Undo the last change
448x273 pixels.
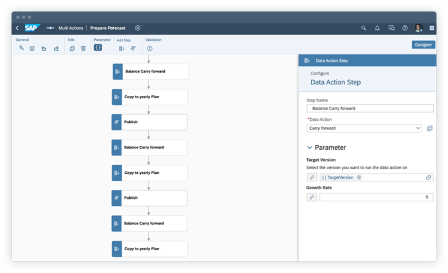(x=44, y=49)
